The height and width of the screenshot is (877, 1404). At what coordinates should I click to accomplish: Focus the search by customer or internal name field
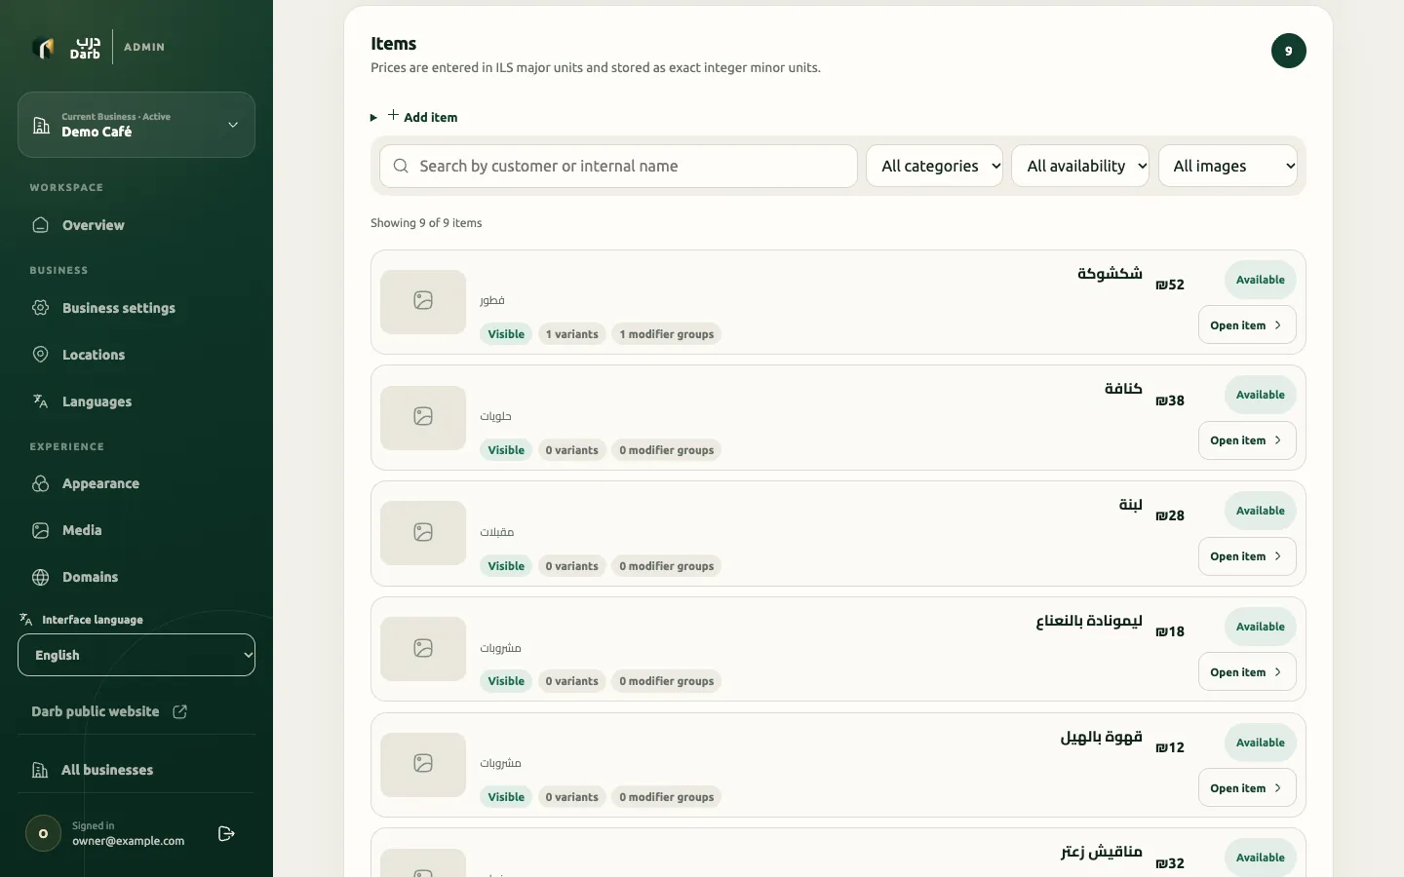click(x=618, y=166)
